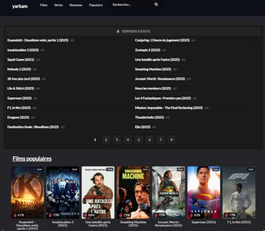The image size is (265, 231).
Task: Click F1, le film (2025) caption under poster
Action: coord(239,222)
